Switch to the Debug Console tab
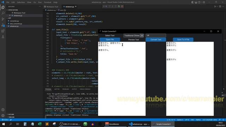The width and height of the screenshot is (226, 127). pyautogui.click(x=85, y=89)
